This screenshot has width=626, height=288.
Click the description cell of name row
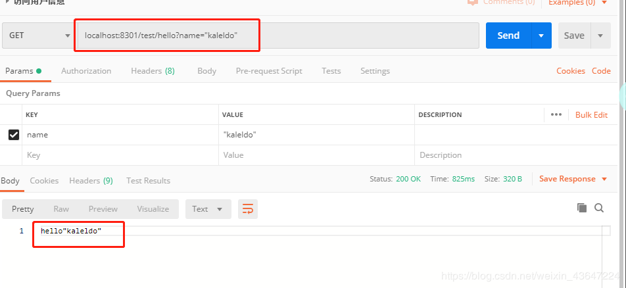(516, 135)
